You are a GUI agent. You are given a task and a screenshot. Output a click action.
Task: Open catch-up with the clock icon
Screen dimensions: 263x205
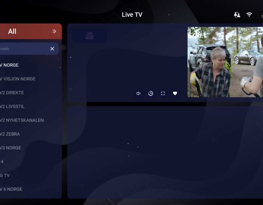(151, 93)
